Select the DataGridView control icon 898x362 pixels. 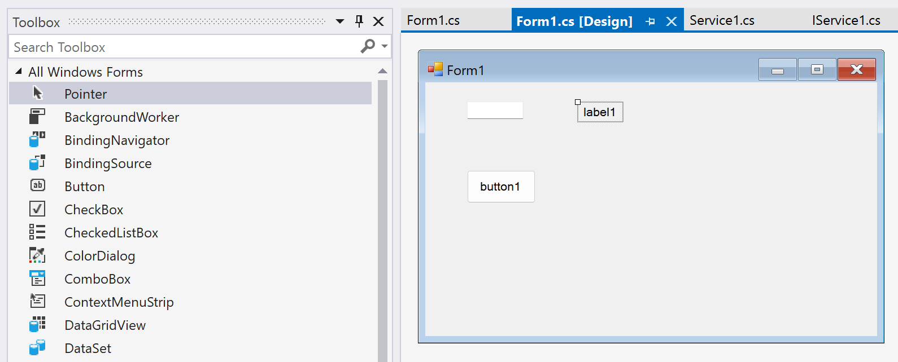pyautogui.click(x=37, y=325)
